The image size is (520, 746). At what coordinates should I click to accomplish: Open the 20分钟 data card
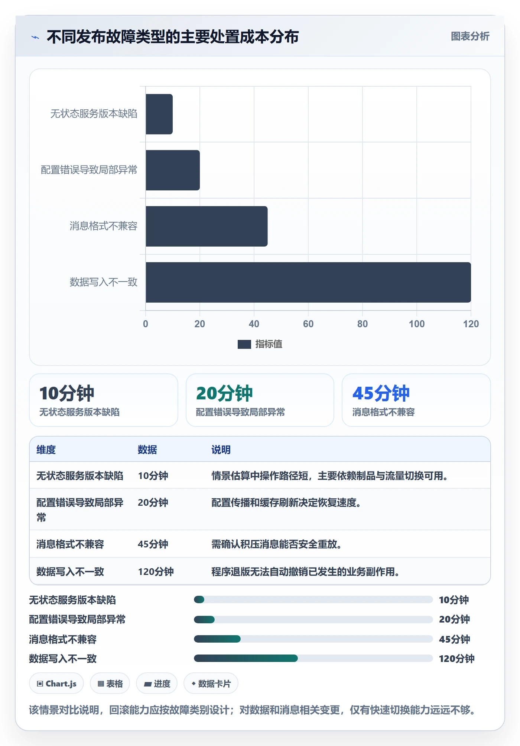coord(260,400)
